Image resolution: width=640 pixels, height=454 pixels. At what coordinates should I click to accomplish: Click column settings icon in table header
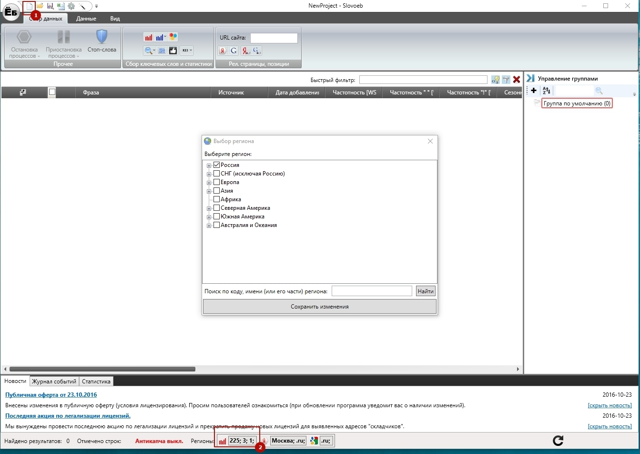[x=23, y=92]
